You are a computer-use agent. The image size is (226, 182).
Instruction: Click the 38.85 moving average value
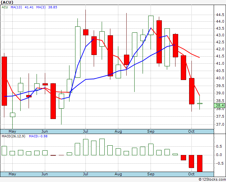click(53, 7)
